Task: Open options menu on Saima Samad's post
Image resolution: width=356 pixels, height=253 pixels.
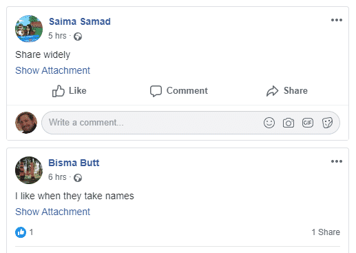Action: [337, 20]
